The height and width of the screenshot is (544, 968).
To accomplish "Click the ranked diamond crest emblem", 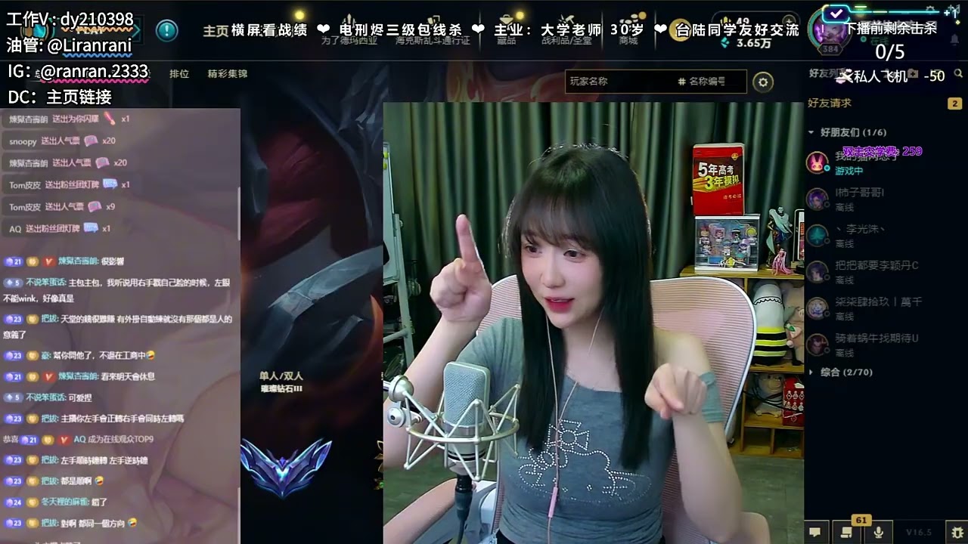I will (x=286, y=467).
